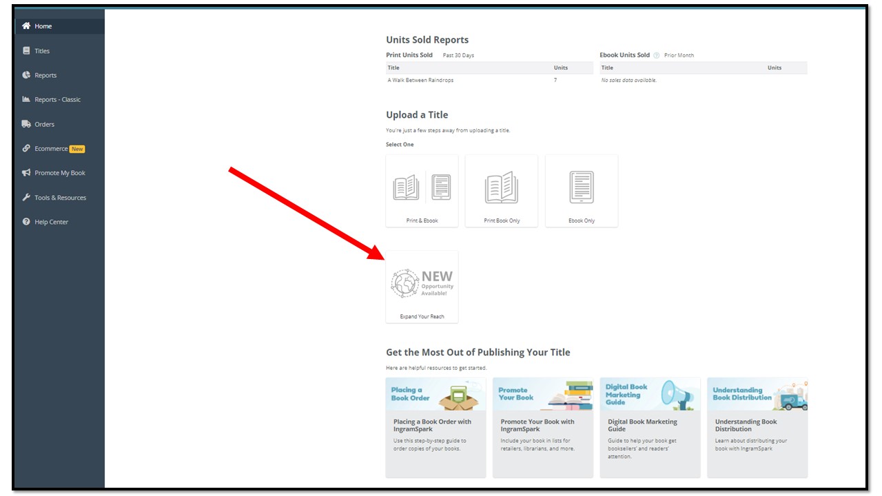Click the Tools & Resources wrench icon
The image size is (882, 496).
(x=26, y=197)
